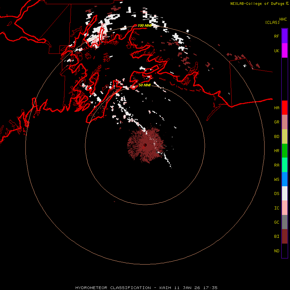The image size is (290, 290).
Task: Click the HYDROMETEOR CLASSIFICATION title text
Action: (113, 288)
